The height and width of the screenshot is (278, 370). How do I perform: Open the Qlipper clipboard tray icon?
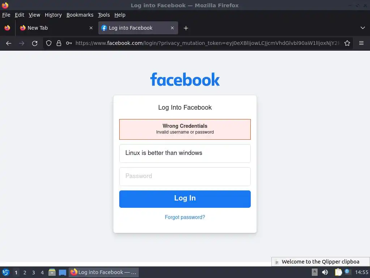coord(338,272)
